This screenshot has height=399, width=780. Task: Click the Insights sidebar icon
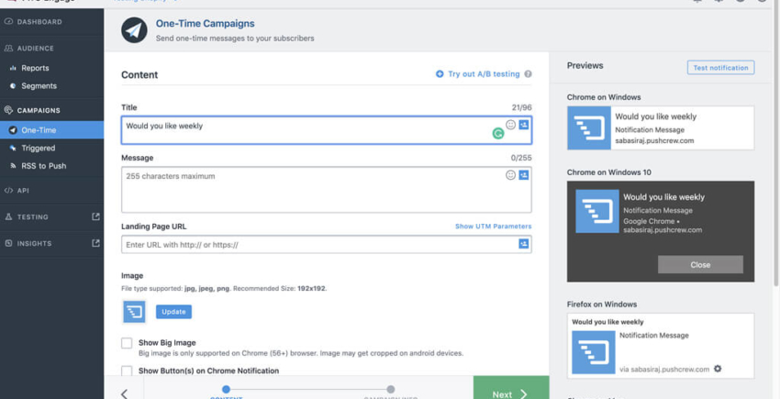click(8, 243)
